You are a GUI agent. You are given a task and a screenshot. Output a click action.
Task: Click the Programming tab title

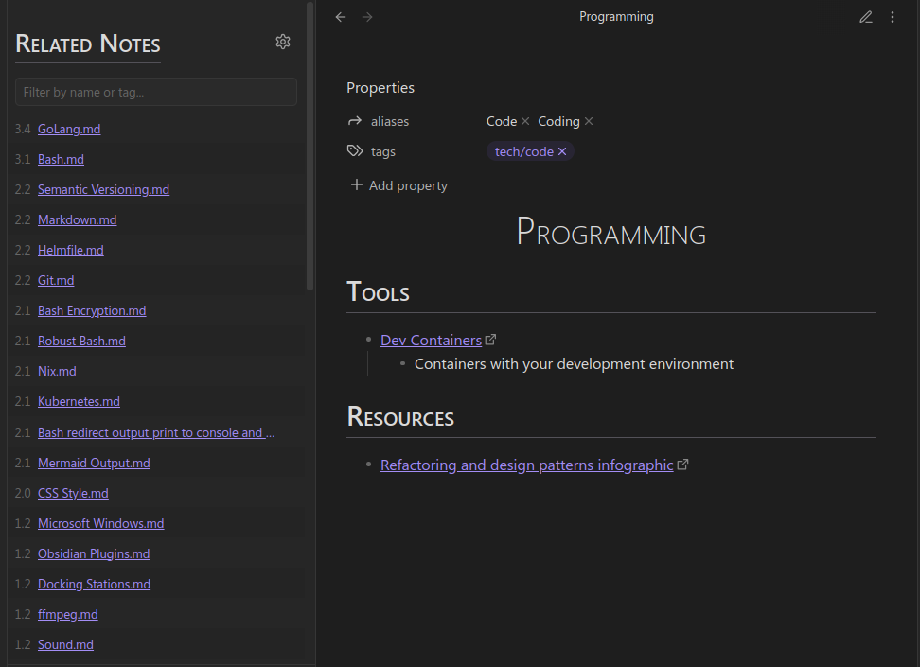(616, 16)
